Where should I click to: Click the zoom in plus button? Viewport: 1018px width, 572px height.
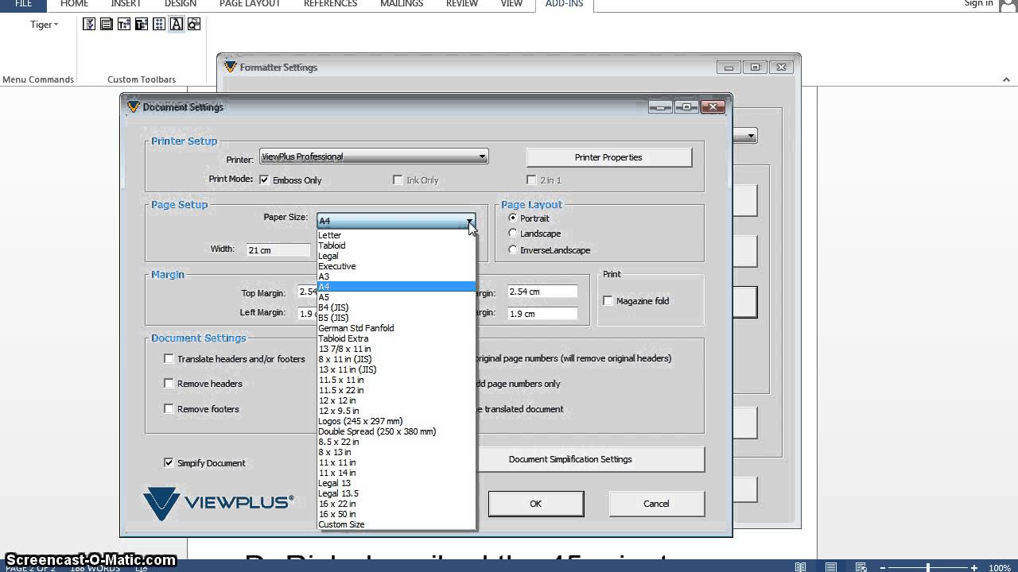(974, 567)
